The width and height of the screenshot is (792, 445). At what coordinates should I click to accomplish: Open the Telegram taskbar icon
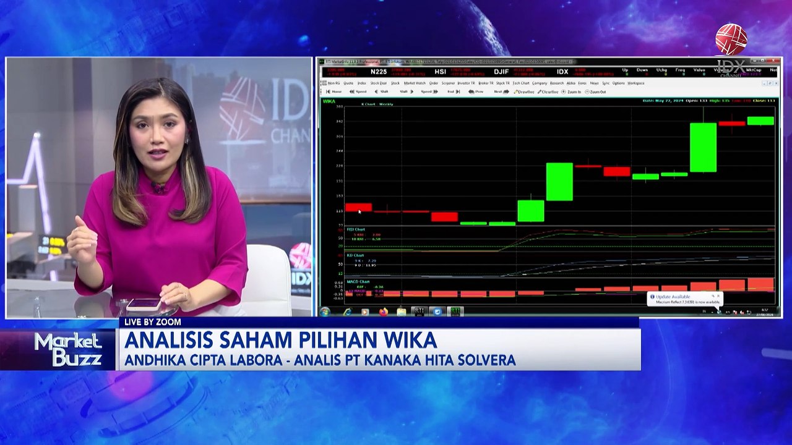coord(437,312)
